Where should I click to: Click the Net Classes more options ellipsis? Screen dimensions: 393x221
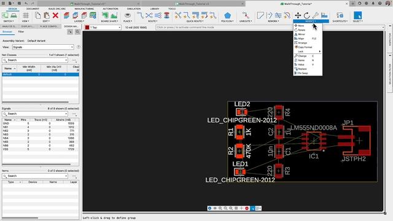tap(74, 60)
